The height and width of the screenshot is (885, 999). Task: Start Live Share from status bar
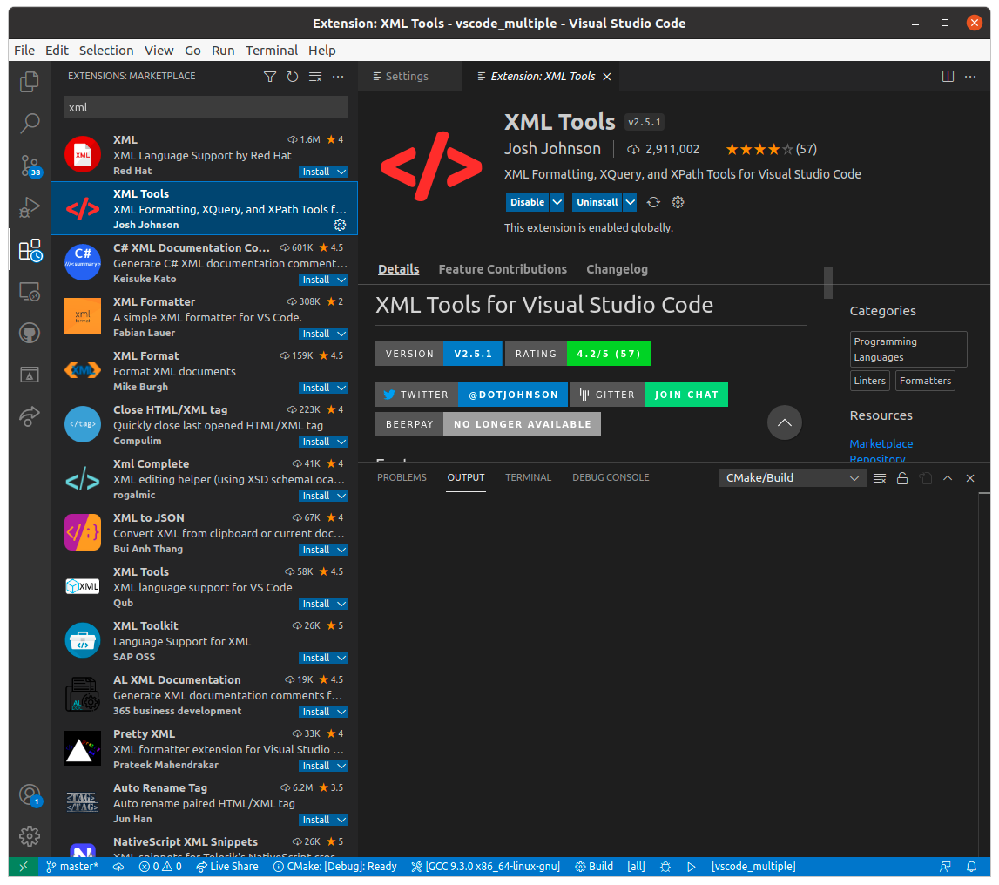pos(226,867)
